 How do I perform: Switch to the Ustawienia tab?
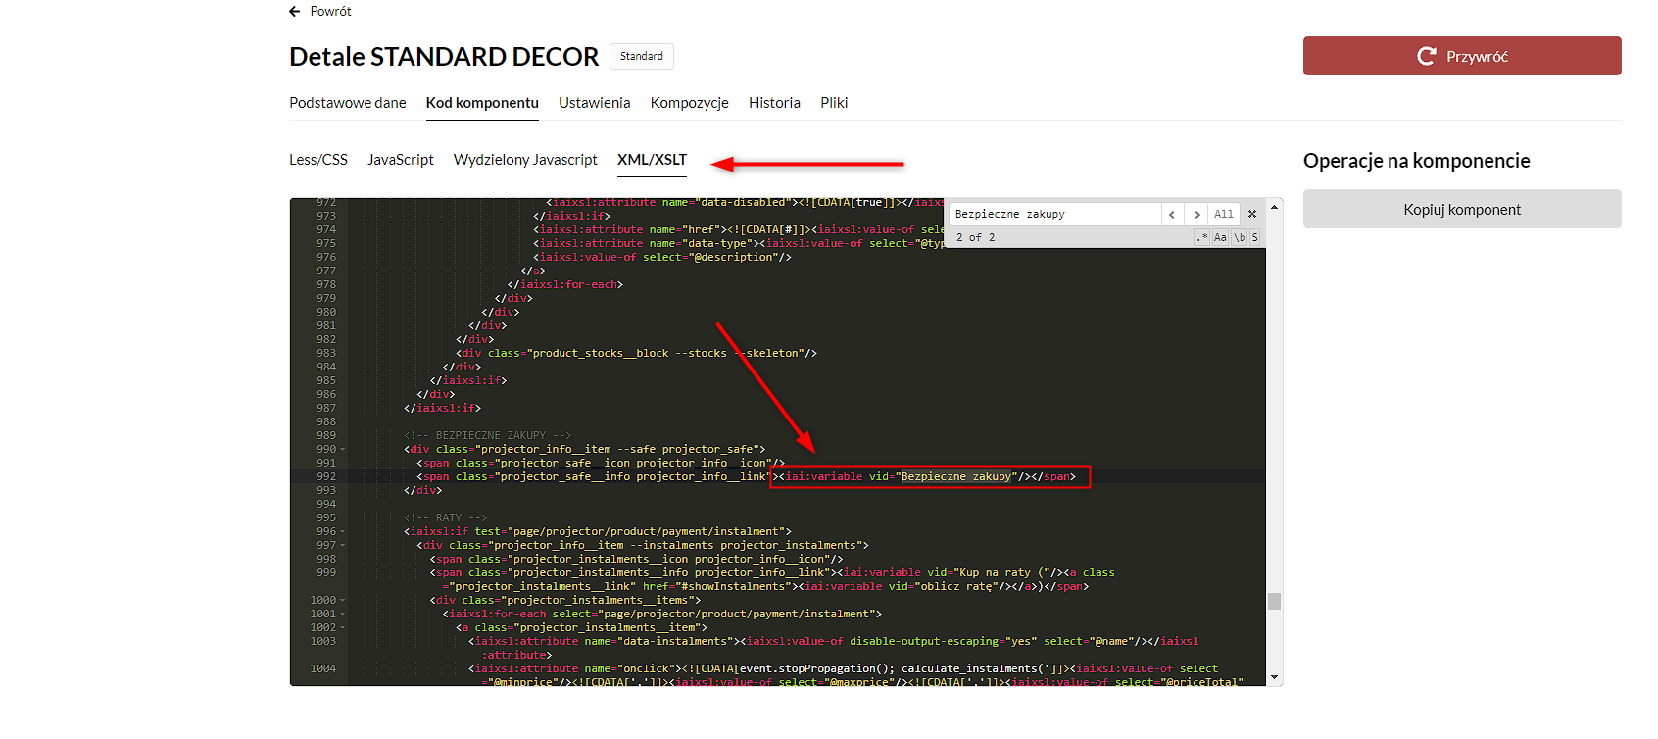[595, 103]
